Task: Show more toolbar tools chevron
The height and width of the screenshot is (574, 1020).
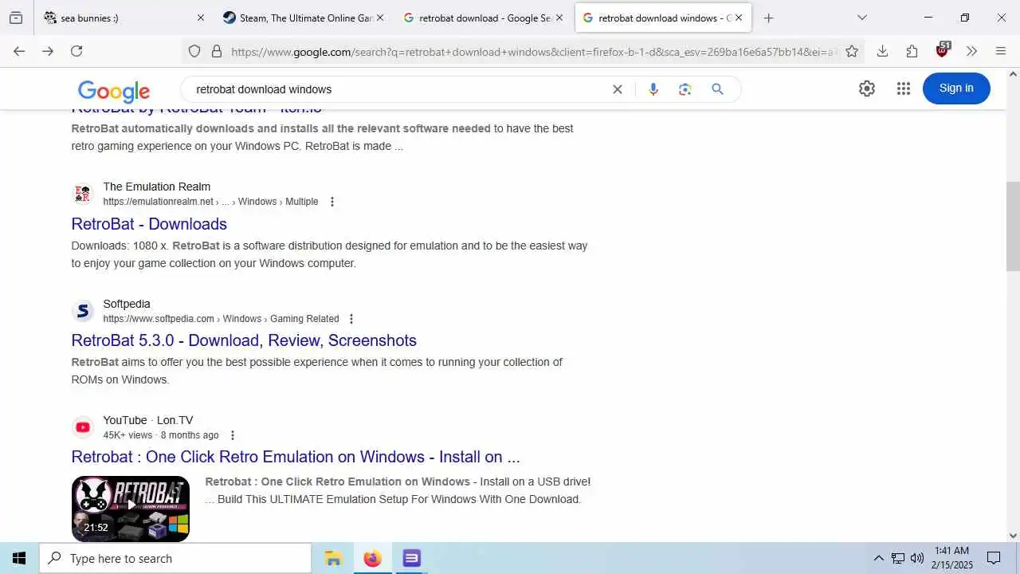Action: pyautogui.click(x=971, y=51)
